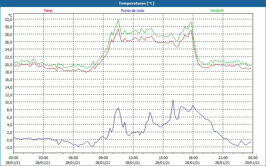Click the 32,0 axis value
This screenshot has height=166, width=266.
tap(9, 20)
